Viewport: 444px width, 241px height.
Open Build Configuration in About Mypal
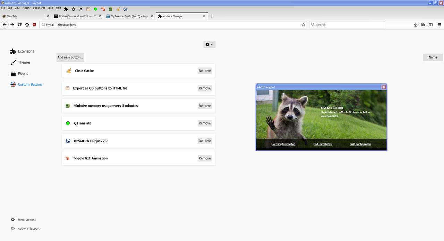(360, 144)
